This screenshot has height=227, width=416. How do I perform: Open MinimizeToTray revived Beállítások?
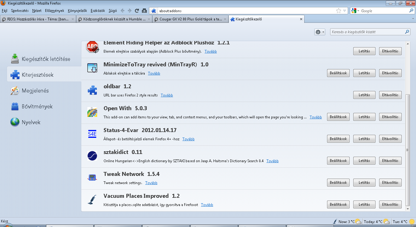pyautogui.click(x=338, y=73)
